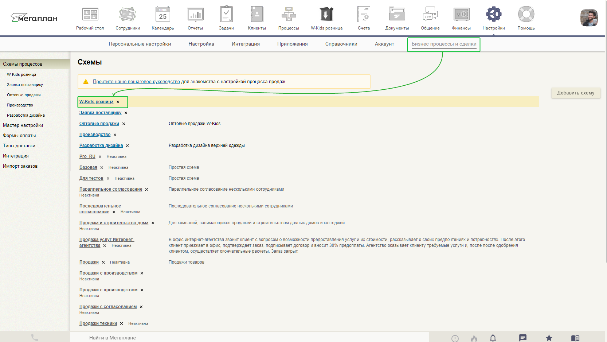Switch to Персональные настройки tab

[x=140, y=44]
